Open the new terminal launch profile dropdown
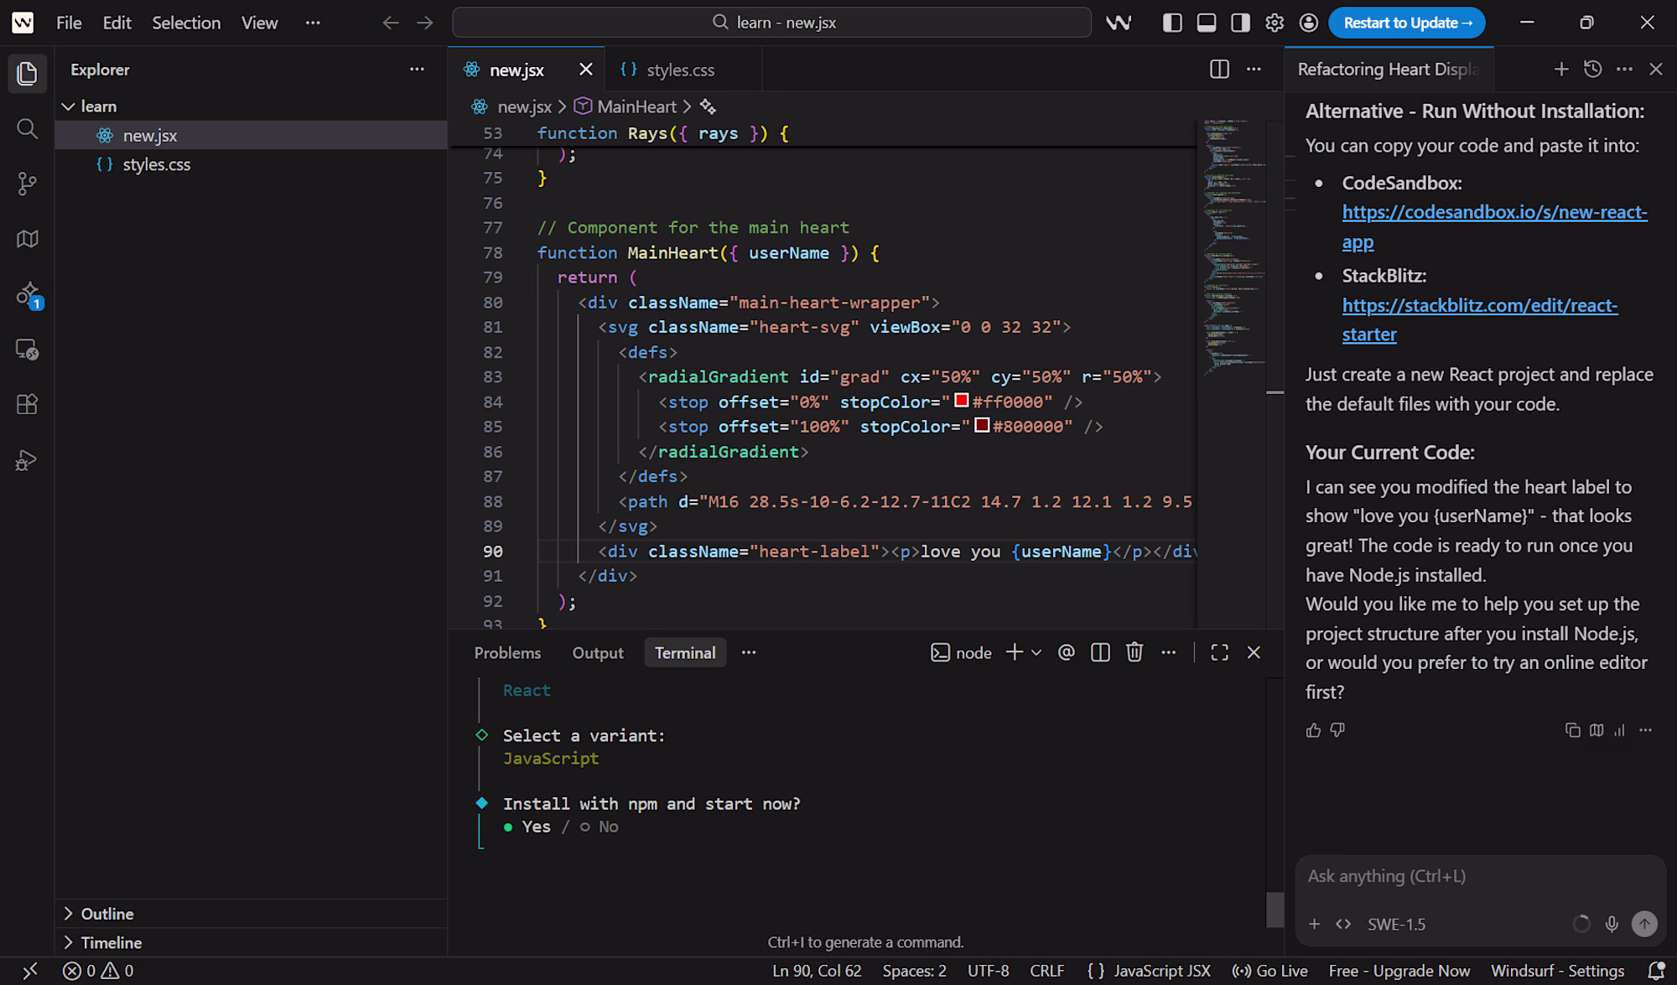This screenshot has width=1677, height=985. [1036, 652]
